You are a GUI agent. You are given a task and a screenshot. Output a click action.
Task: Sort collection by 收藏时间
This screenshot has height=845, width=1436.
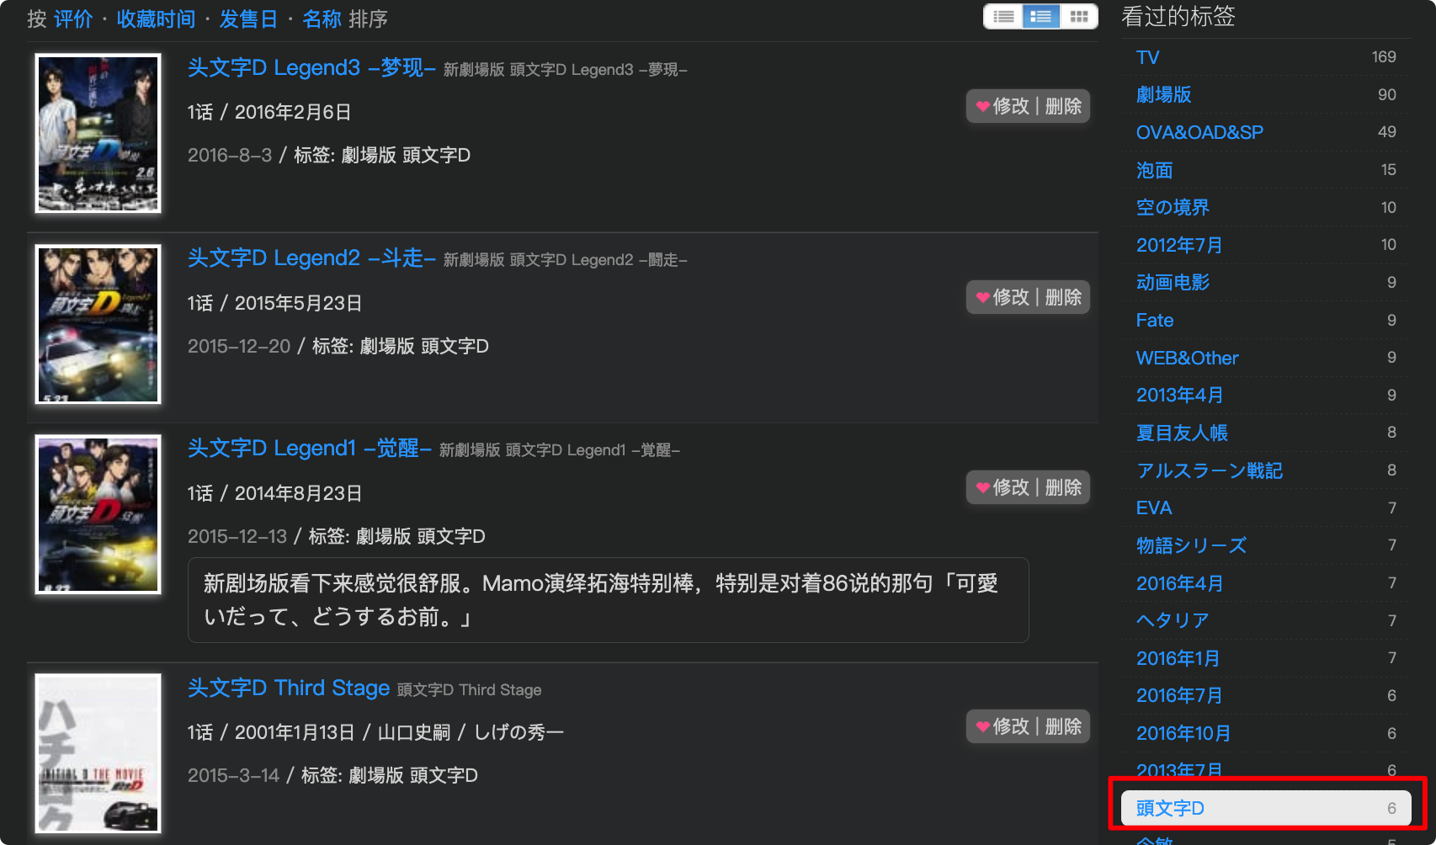coord(156,19)
